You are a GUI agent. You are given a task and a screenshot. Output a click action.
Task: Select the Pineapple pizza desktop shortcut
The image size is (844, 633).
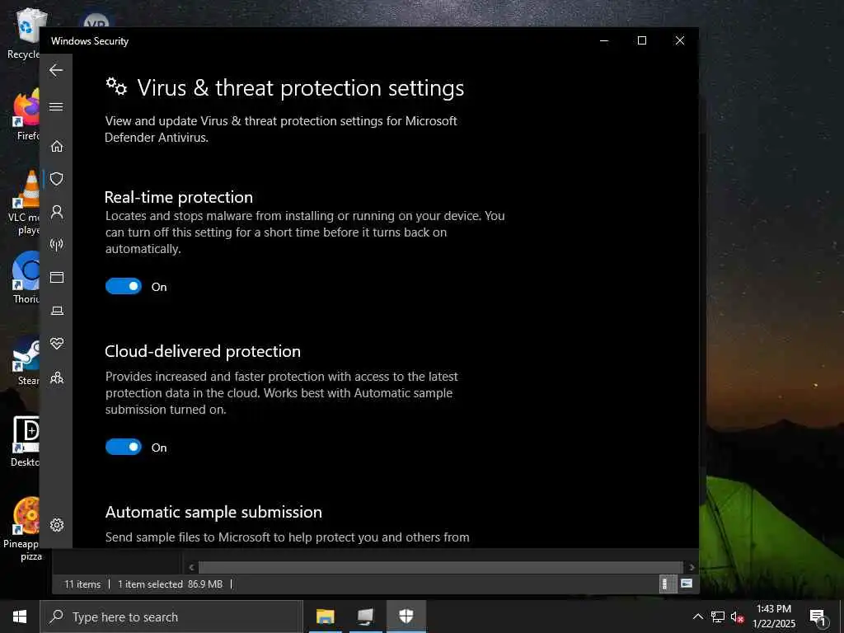(x=22, y=529)
